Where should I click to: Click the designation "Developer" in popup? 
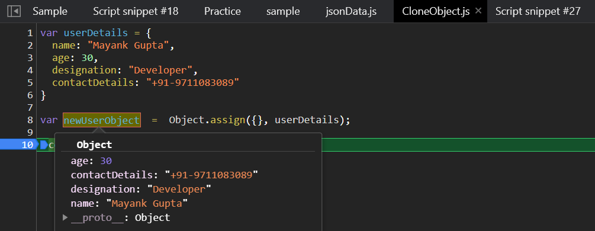179,189
